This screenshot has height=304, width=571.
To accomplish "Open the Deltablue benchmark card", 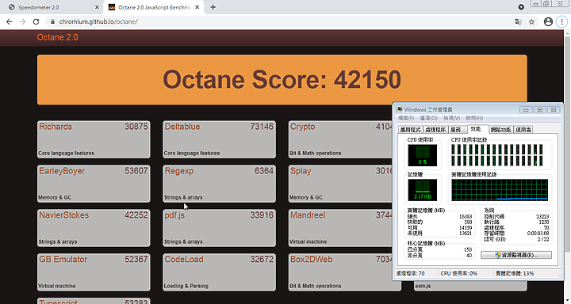I will click(x=219, y=139).
